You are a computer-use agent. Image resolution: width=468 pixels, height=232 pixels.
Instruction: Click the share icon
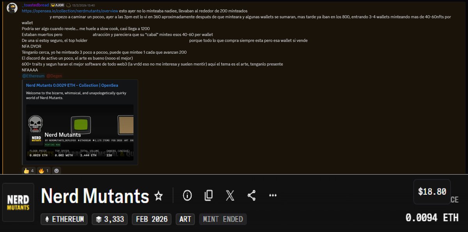tap(252, 195)
